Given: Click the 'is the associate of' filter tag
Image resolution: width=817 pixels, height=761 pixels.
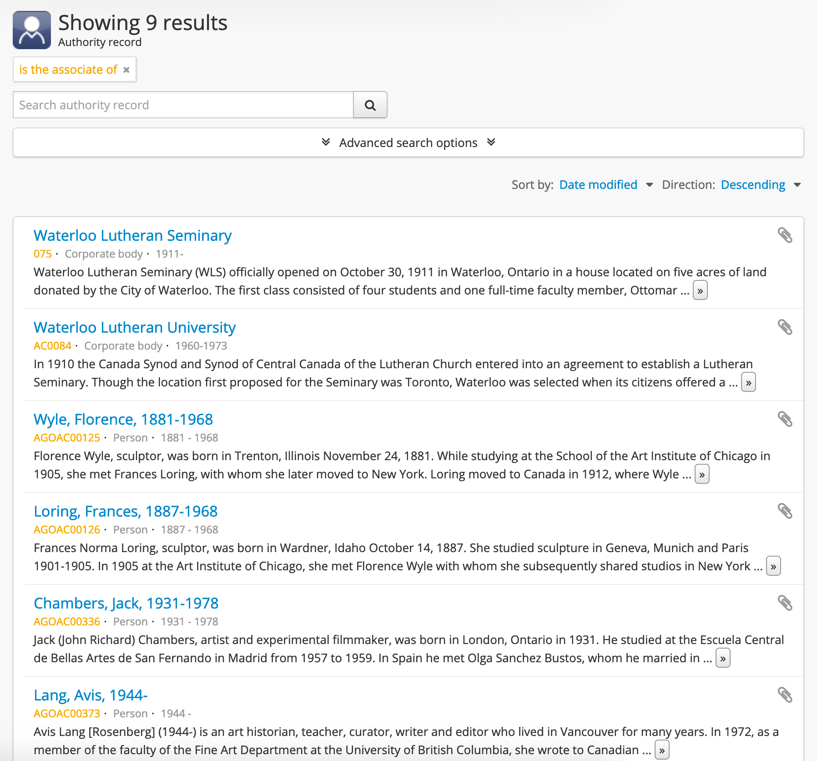Looking at the screenshot, I should pos(68,70).
